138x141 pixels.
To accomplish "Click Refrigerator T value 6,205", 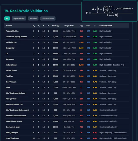I will click(81, 48).
